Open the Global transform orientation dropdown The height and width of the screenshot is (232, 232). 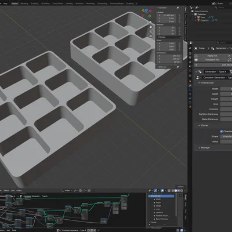click(x=67, y=191)
